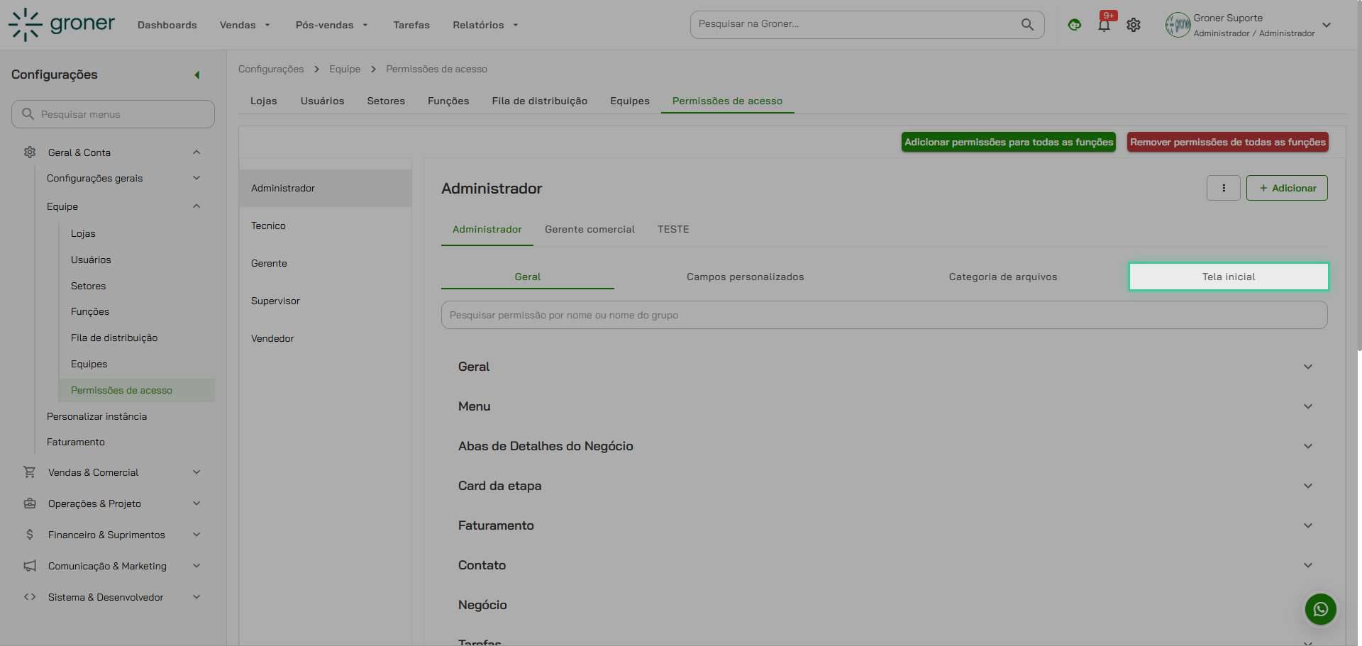Click Adicionar permissões para todas as funções
This screenshot has width=1362, height=646.
[1008, 142]
